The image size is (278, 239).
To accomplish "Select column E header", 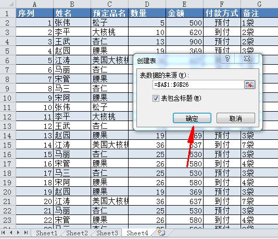I will click(x=184, y=4).
